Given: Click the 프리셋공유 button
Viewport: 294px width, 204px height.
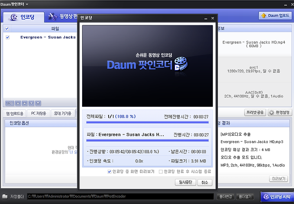Looking at the screenshot, I should click(x=255, y=112).
